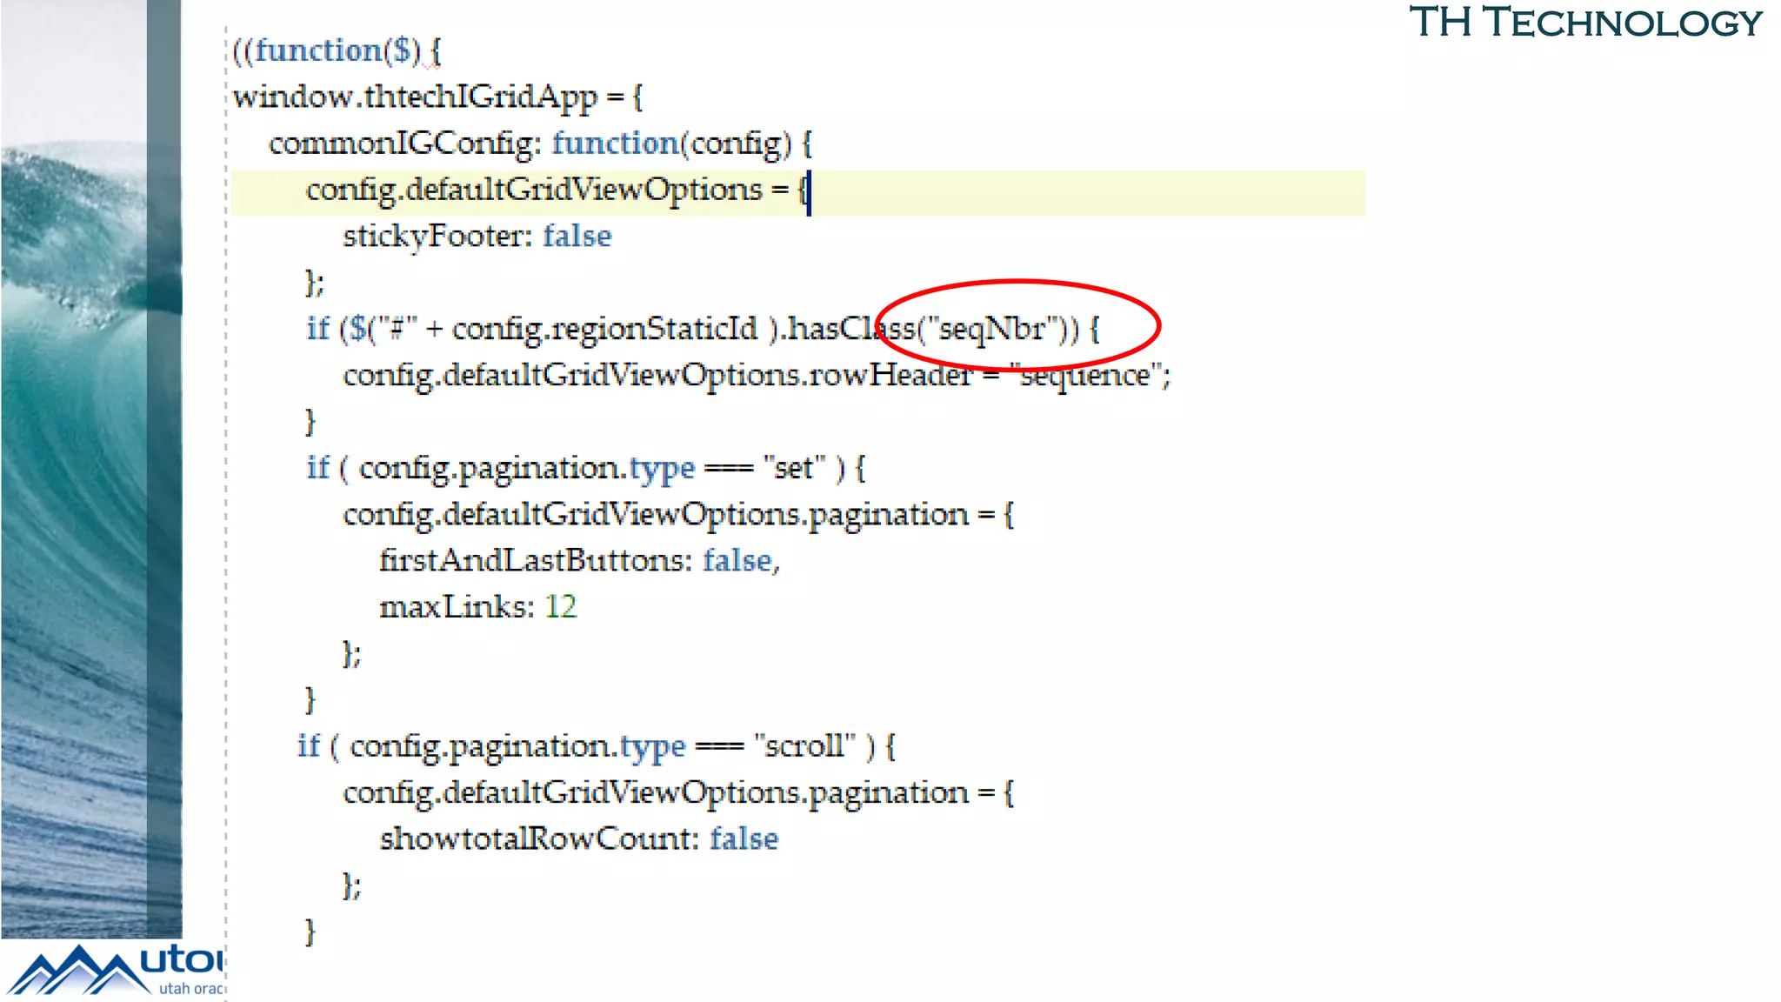The height and width of the screenshot is (1002, 1781).
Task: Click the "commonIGConfig: function(config) {" line
Action: point(540,144)
